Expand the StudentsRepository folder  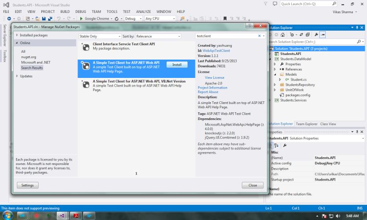click(275, 85)
